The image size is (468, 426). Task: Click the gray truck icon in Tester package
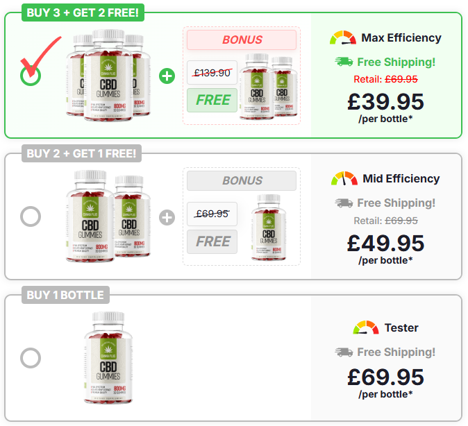pyautogui.click(x=344, y=352)
